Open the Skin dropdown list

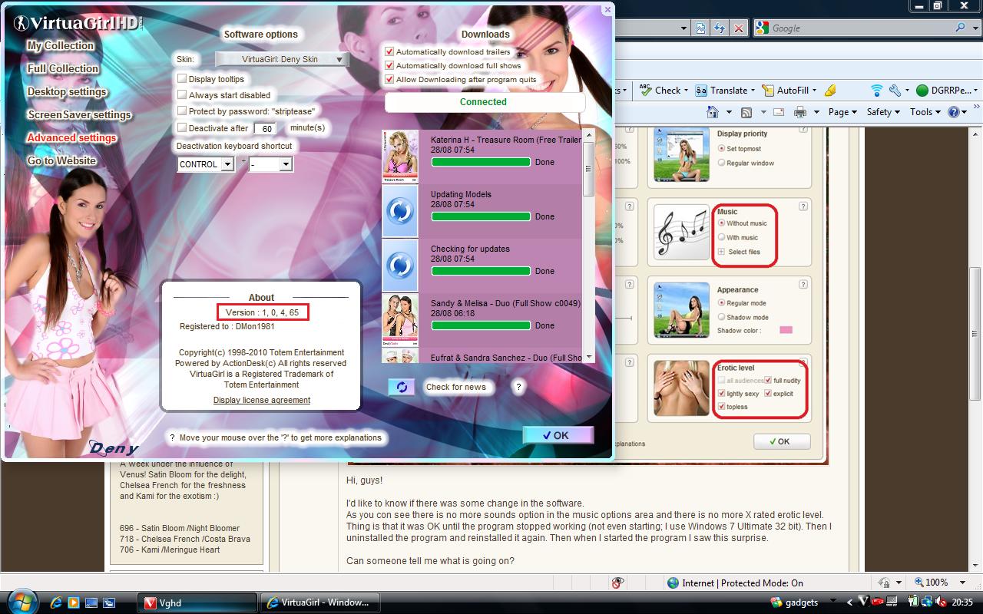point(282,59)
